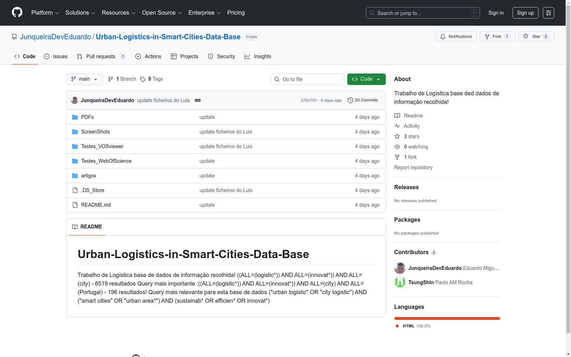571x357 pixels.
Task: Open the Actions tab
Action: click(148, 56)
